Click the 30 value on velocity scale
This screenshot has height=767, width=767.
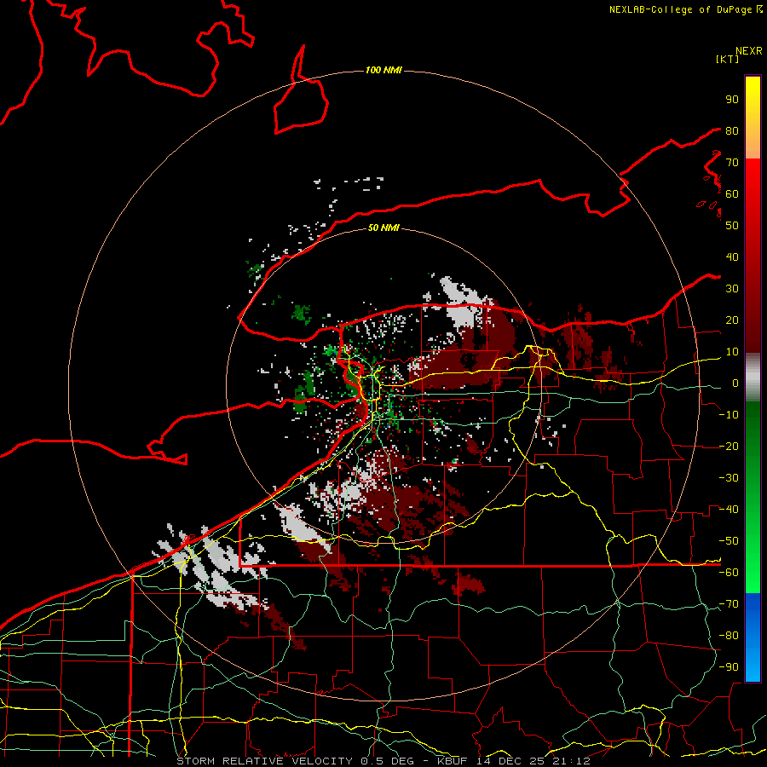[732, 289]
